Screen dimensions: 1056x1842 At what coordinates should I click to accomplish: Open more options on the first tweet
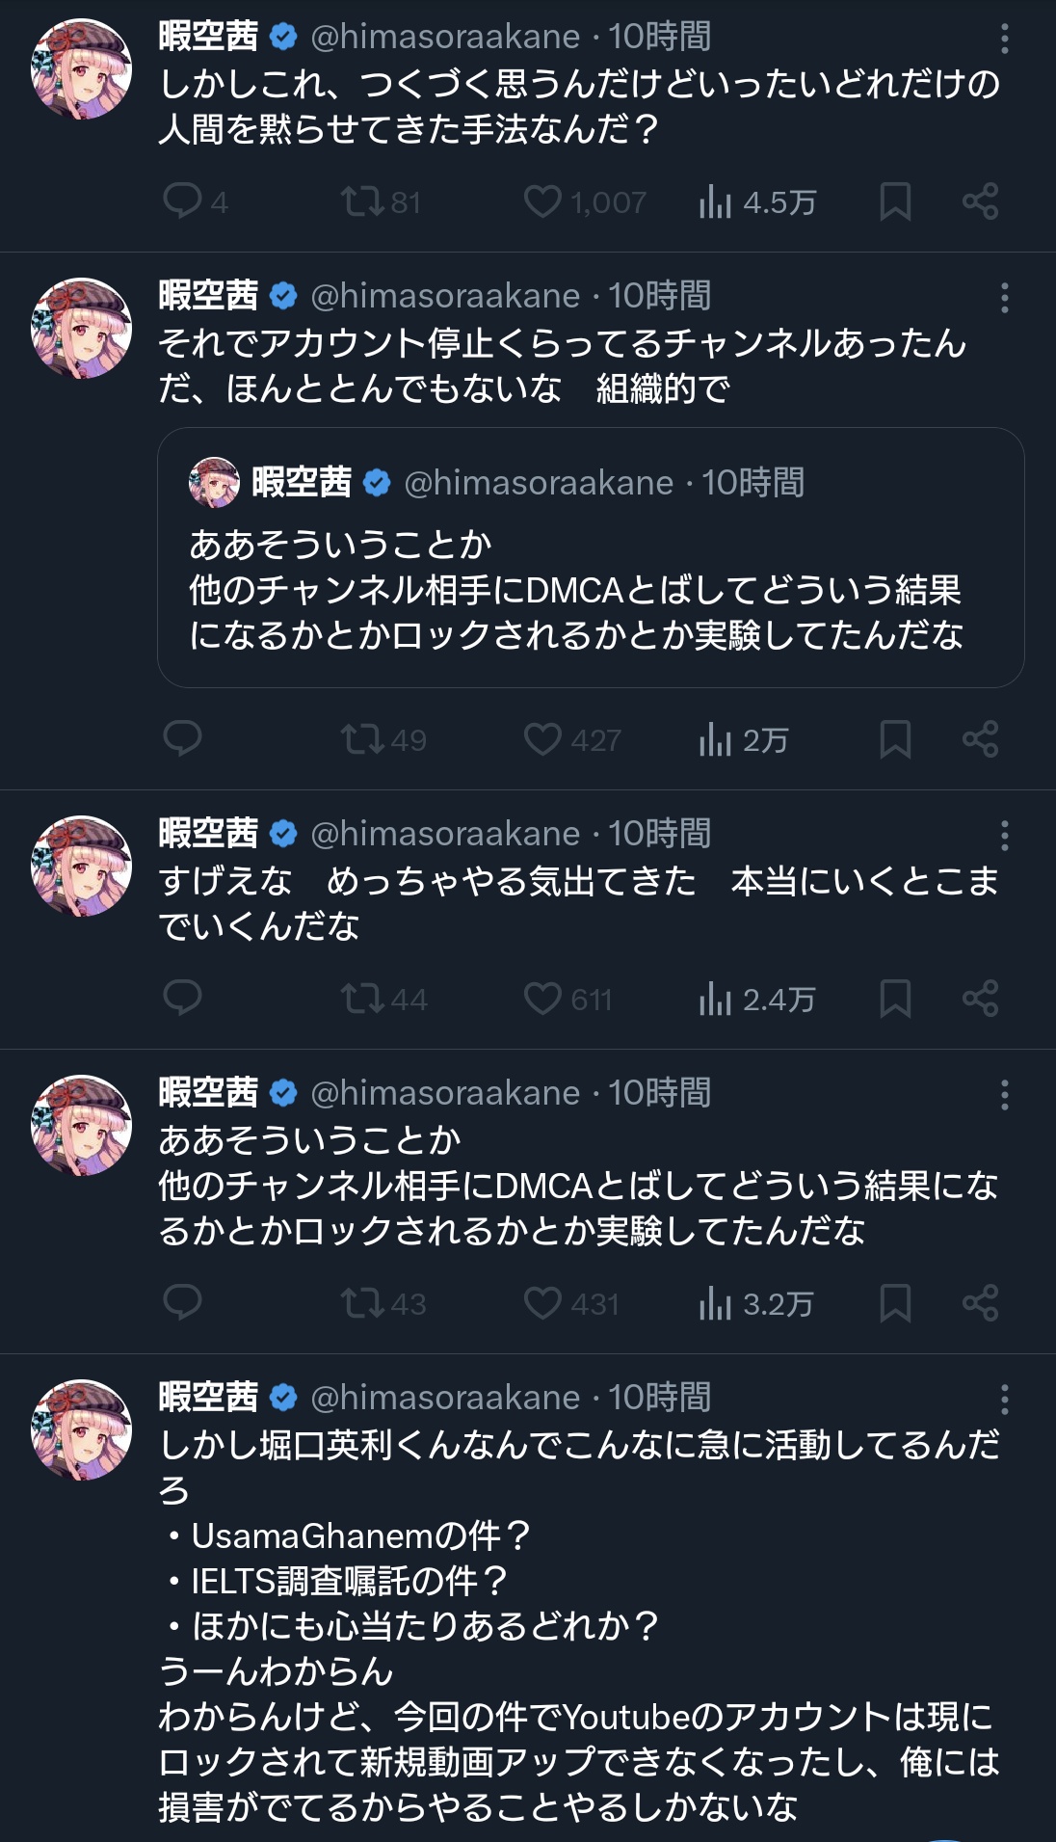1004,39
